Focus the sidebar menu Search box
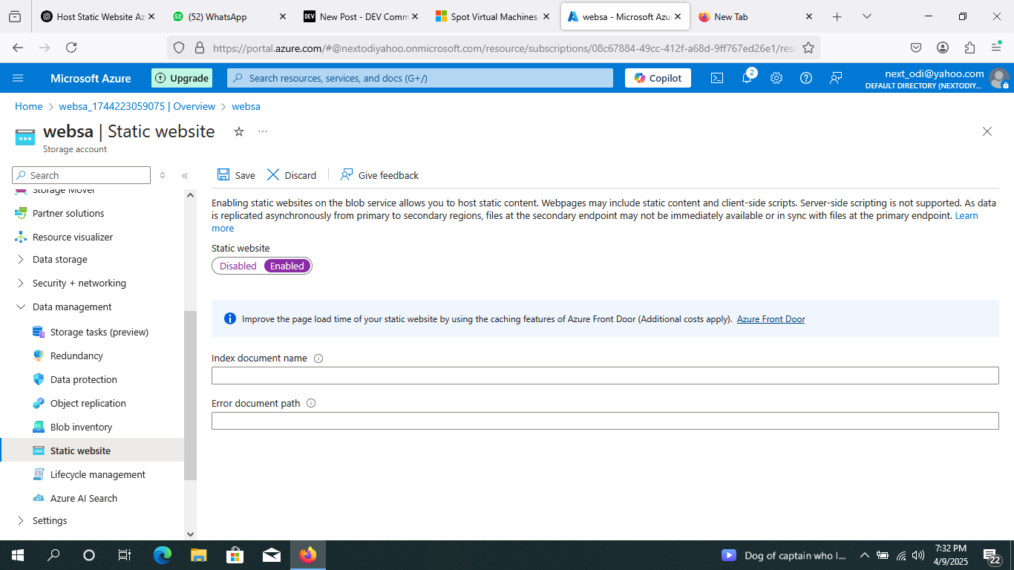Viewport: 1014px width, 570px height. 82,175
